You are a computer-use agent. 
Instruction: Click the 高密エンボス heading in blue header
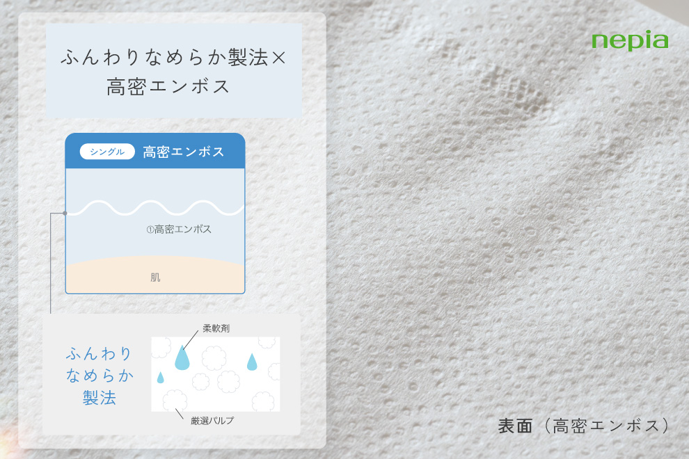point(184,152)
